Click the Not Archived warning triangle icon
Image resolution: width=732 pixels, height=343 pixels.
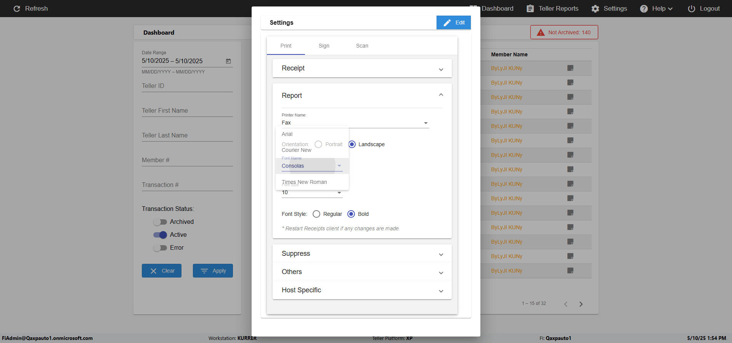coord(541,32)
